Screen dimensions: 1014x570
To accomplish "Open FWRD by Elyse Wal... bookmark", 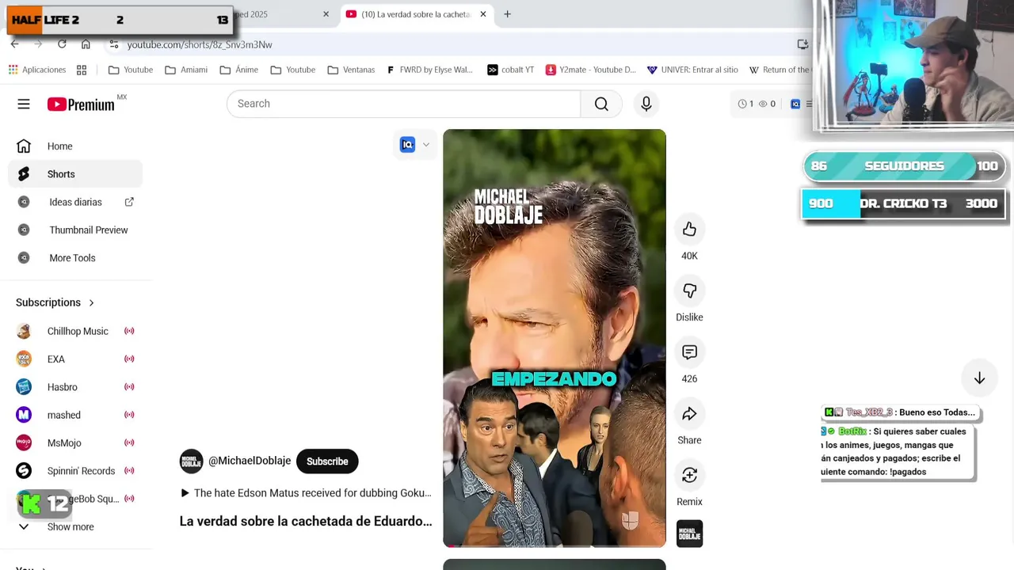I will pyautogui.click(x=430, y=70).
